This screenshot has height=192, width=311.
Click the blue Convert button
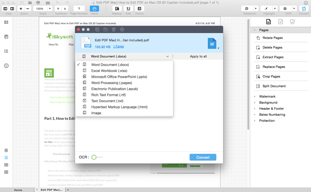coord(203,157)
